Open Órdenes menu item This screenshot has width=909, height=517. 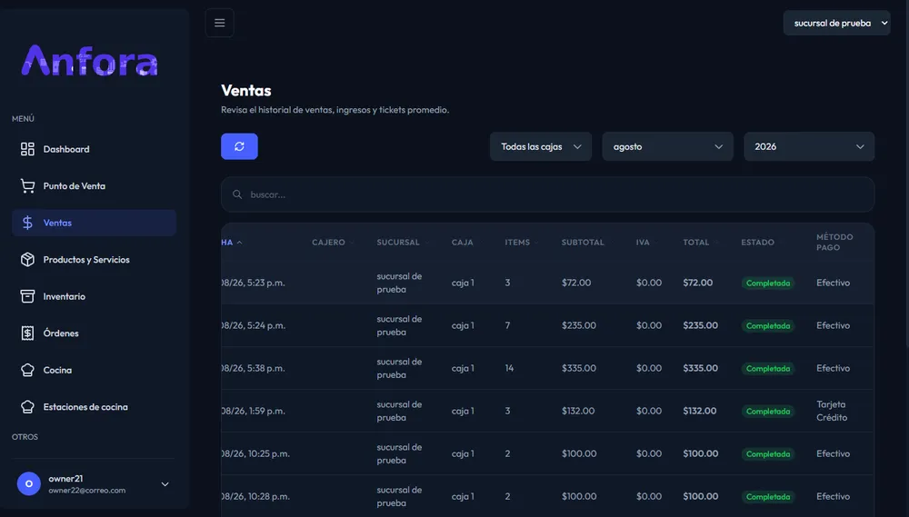[x=94, y=333]
